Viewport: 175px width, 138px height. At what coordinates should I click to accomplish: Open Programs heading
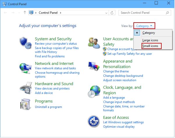[44, 101]
